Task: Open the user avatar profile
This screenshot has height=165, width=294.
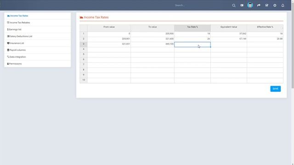Action: [250, 5]
